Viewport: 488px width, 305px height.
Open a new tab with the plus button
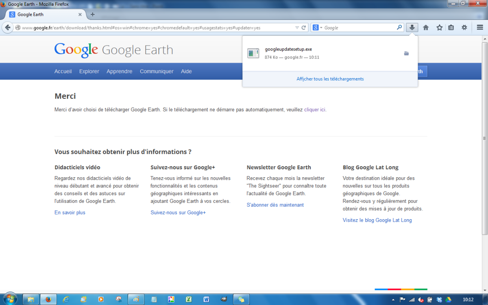tap(92, 14)
